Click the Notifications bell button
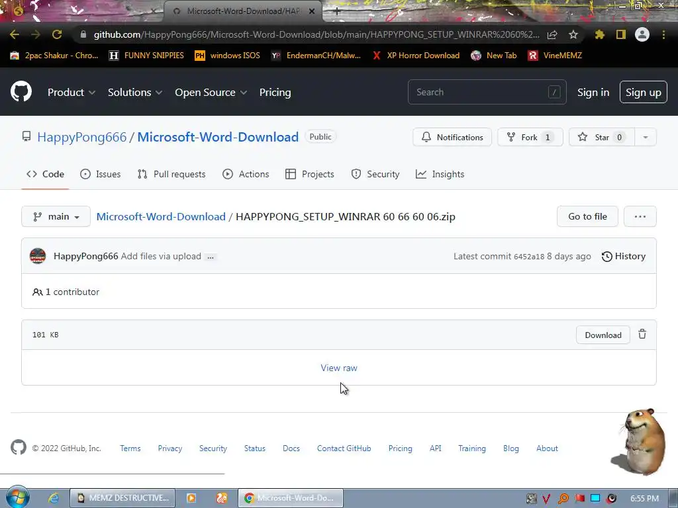The width and height of the screenshot is (678, 508). 452,138
